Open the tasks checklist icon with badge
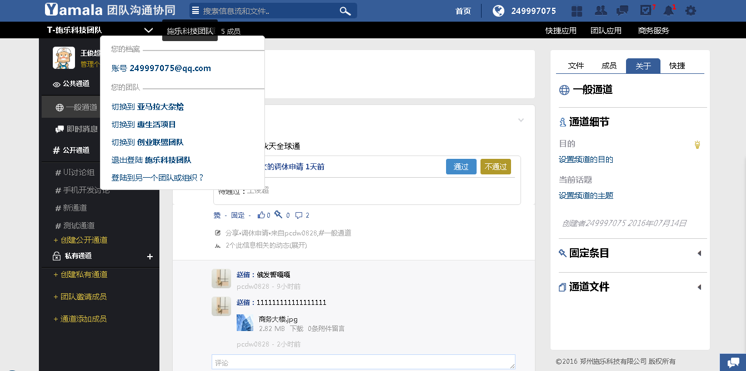 tap(646, 11)
